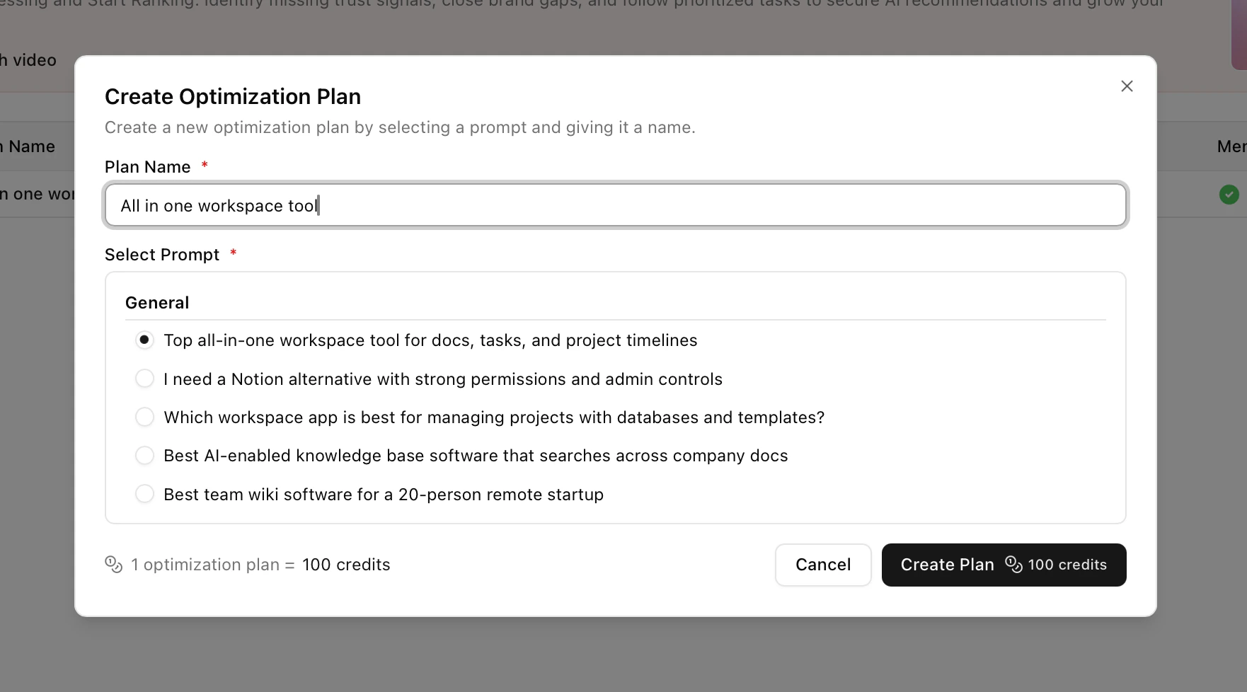Click the Create Plan button

click(x=1004, y=565)
